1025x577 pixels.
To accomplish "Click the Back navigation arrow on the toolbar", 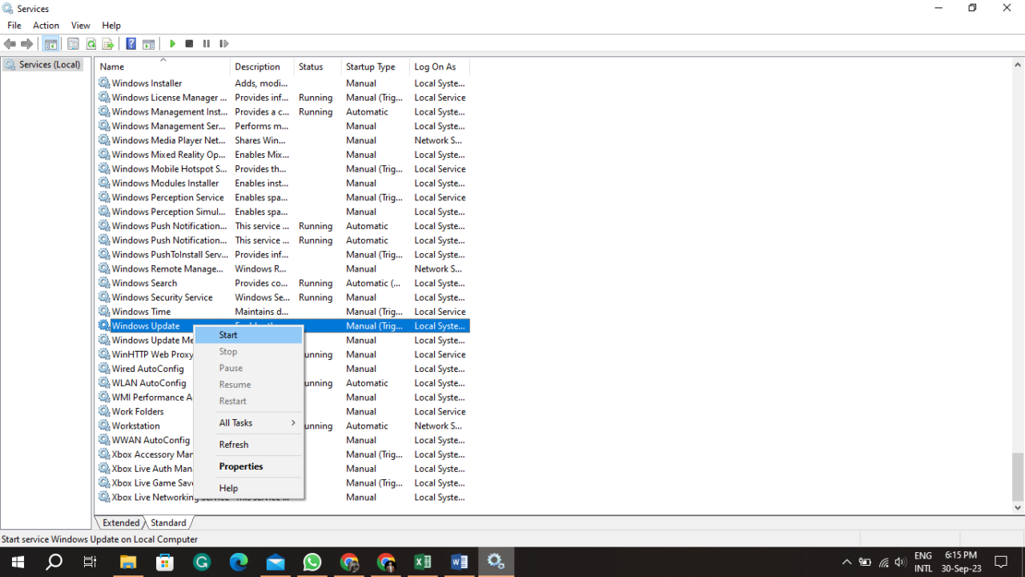I will (x=10, y=43).
